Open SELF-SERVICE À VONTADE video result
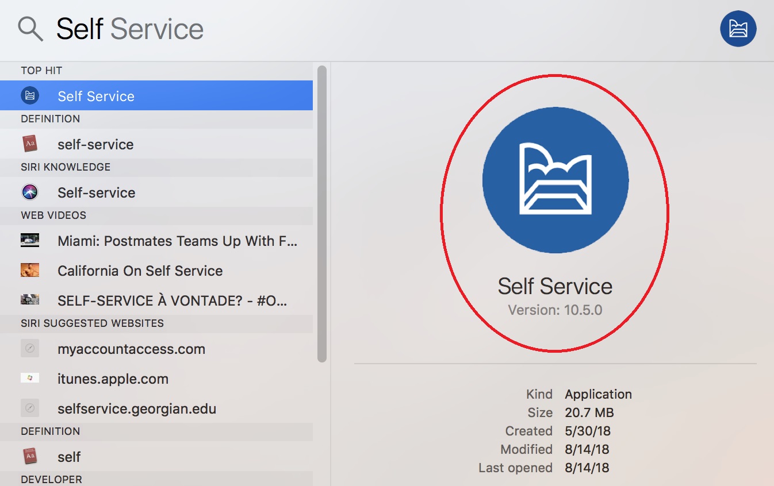Viewport: 774px width, 486px height. 156,300
